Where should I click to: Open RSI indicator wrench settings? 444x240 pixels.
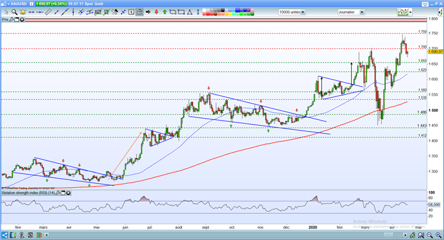57,193
